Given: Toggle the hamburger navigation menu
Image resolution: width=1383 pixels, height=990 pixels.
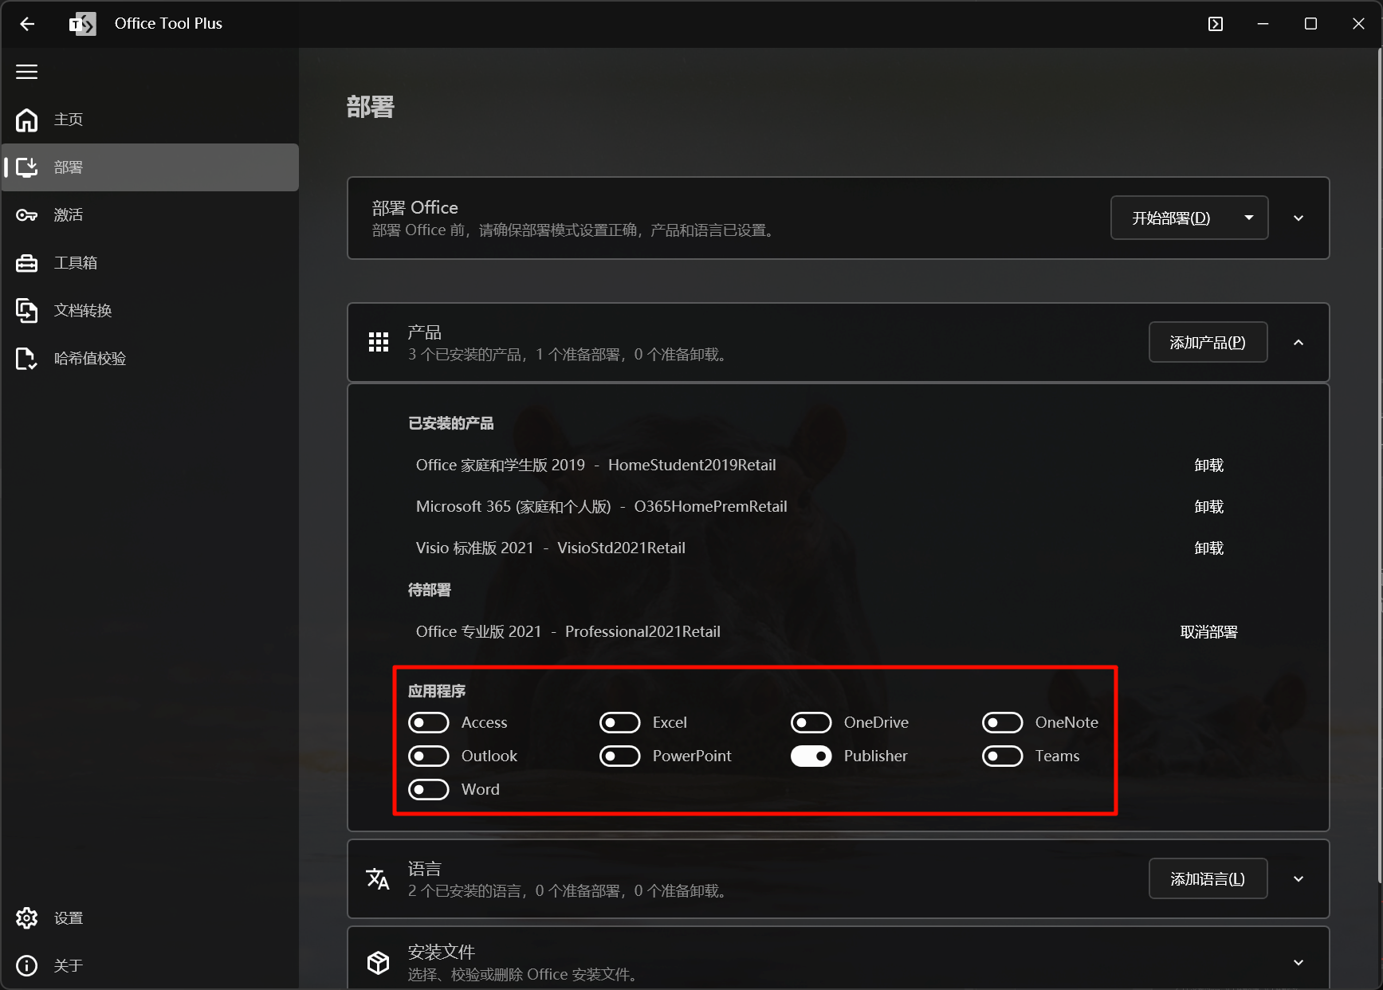Looking at the screenshot, I should pos(27,72).
